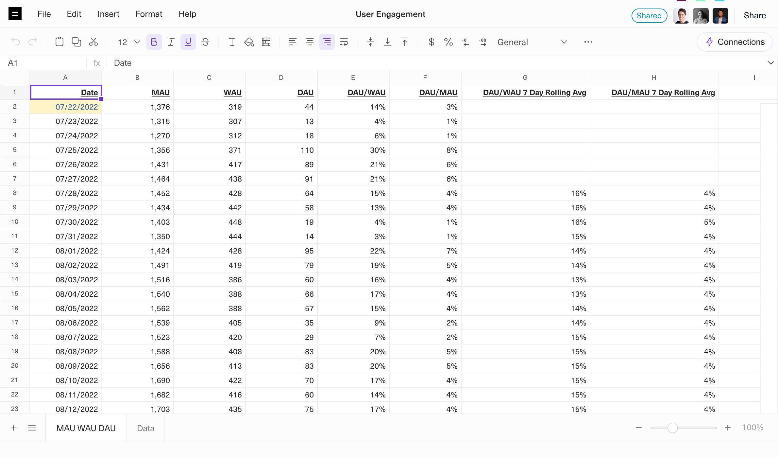
Task: Toggle italic formatting on
Action: [171, 42]
